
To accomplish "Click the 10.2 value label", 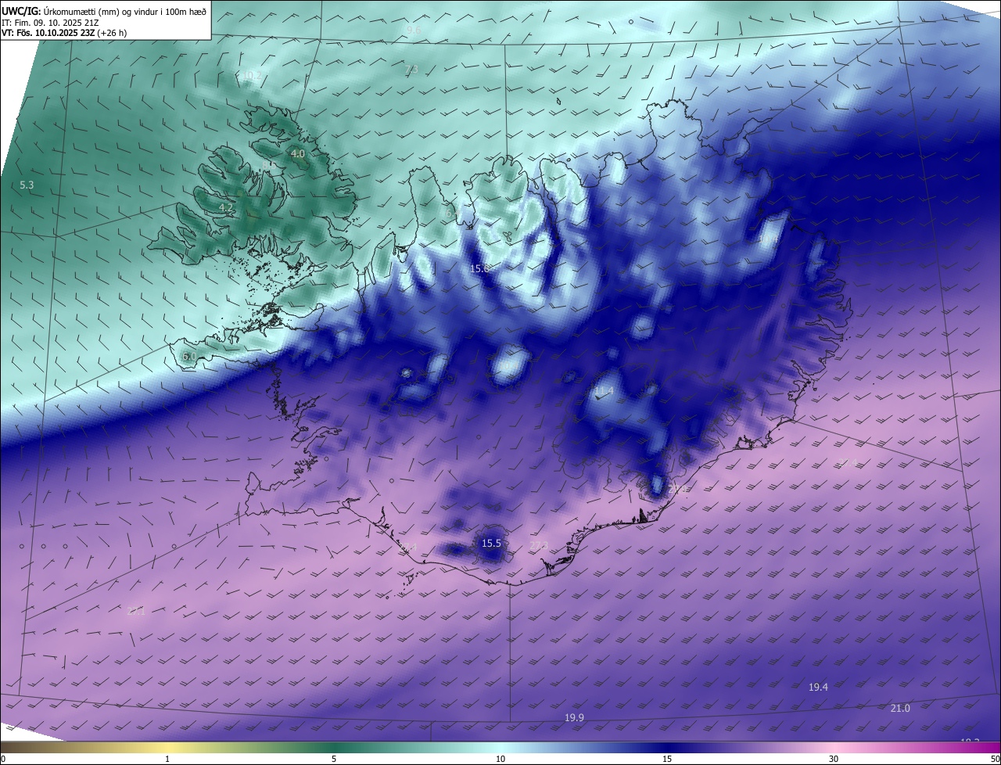I will (252, 76).
